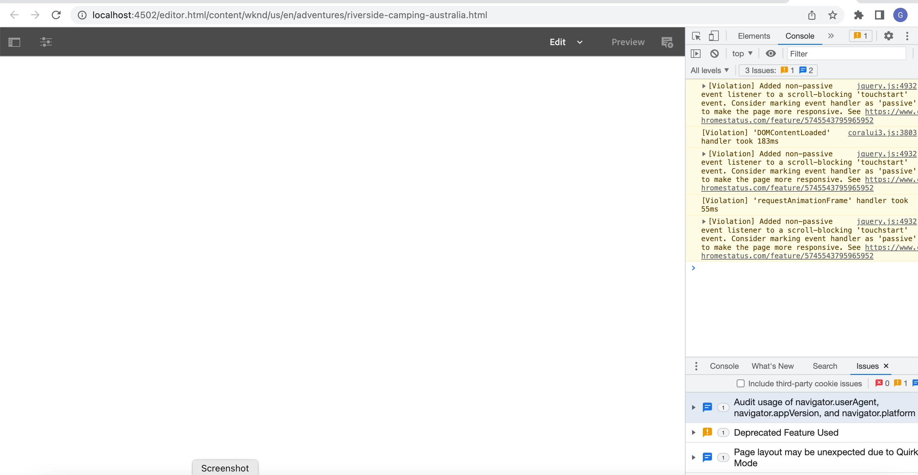Toggle the device toolbar icon
This screenshot has height=475, width=918.
714,36
